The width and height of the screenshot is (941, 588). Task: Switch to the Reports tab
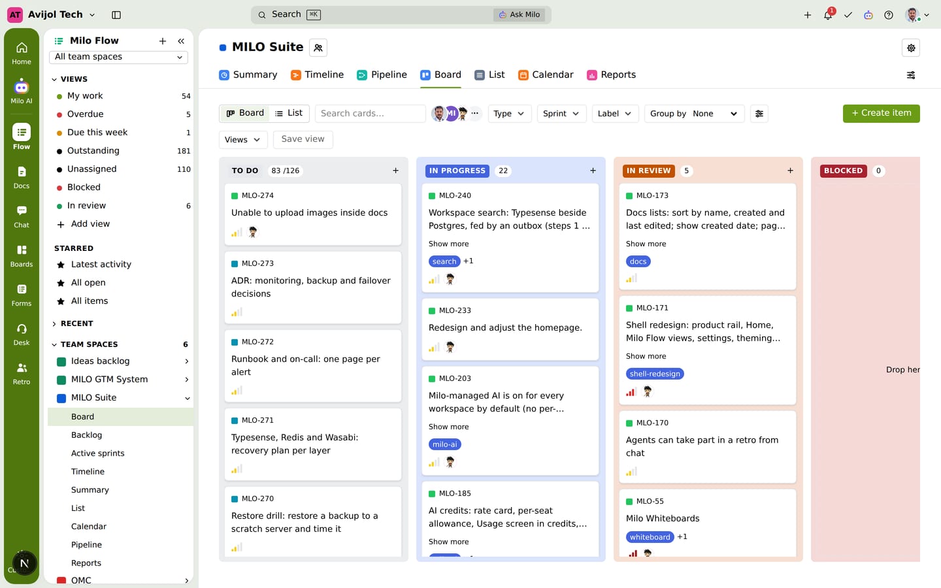(612, 74)
